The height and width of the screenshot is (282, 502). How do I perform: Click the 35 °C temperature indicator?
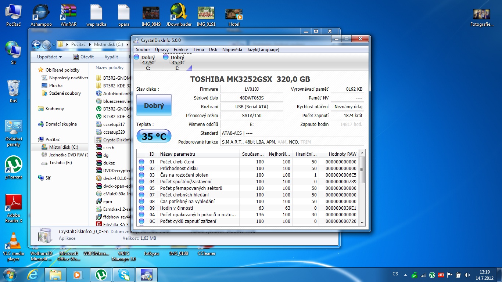pos(154,137)
